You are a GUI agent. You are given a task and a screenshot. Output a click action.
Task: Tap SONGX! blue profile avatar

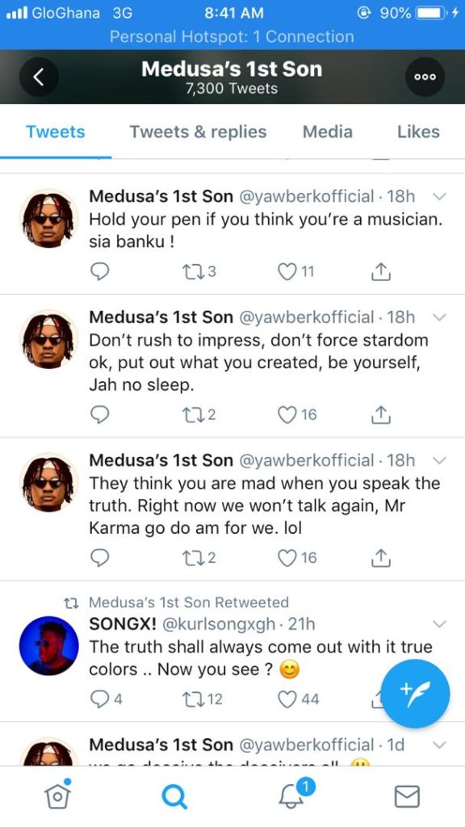pyautogui.click(x=48, y=645)
